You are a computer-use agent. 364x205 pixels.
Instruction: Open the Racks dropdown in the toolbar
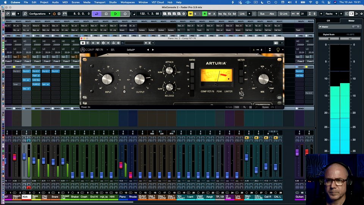coord(331,14)
